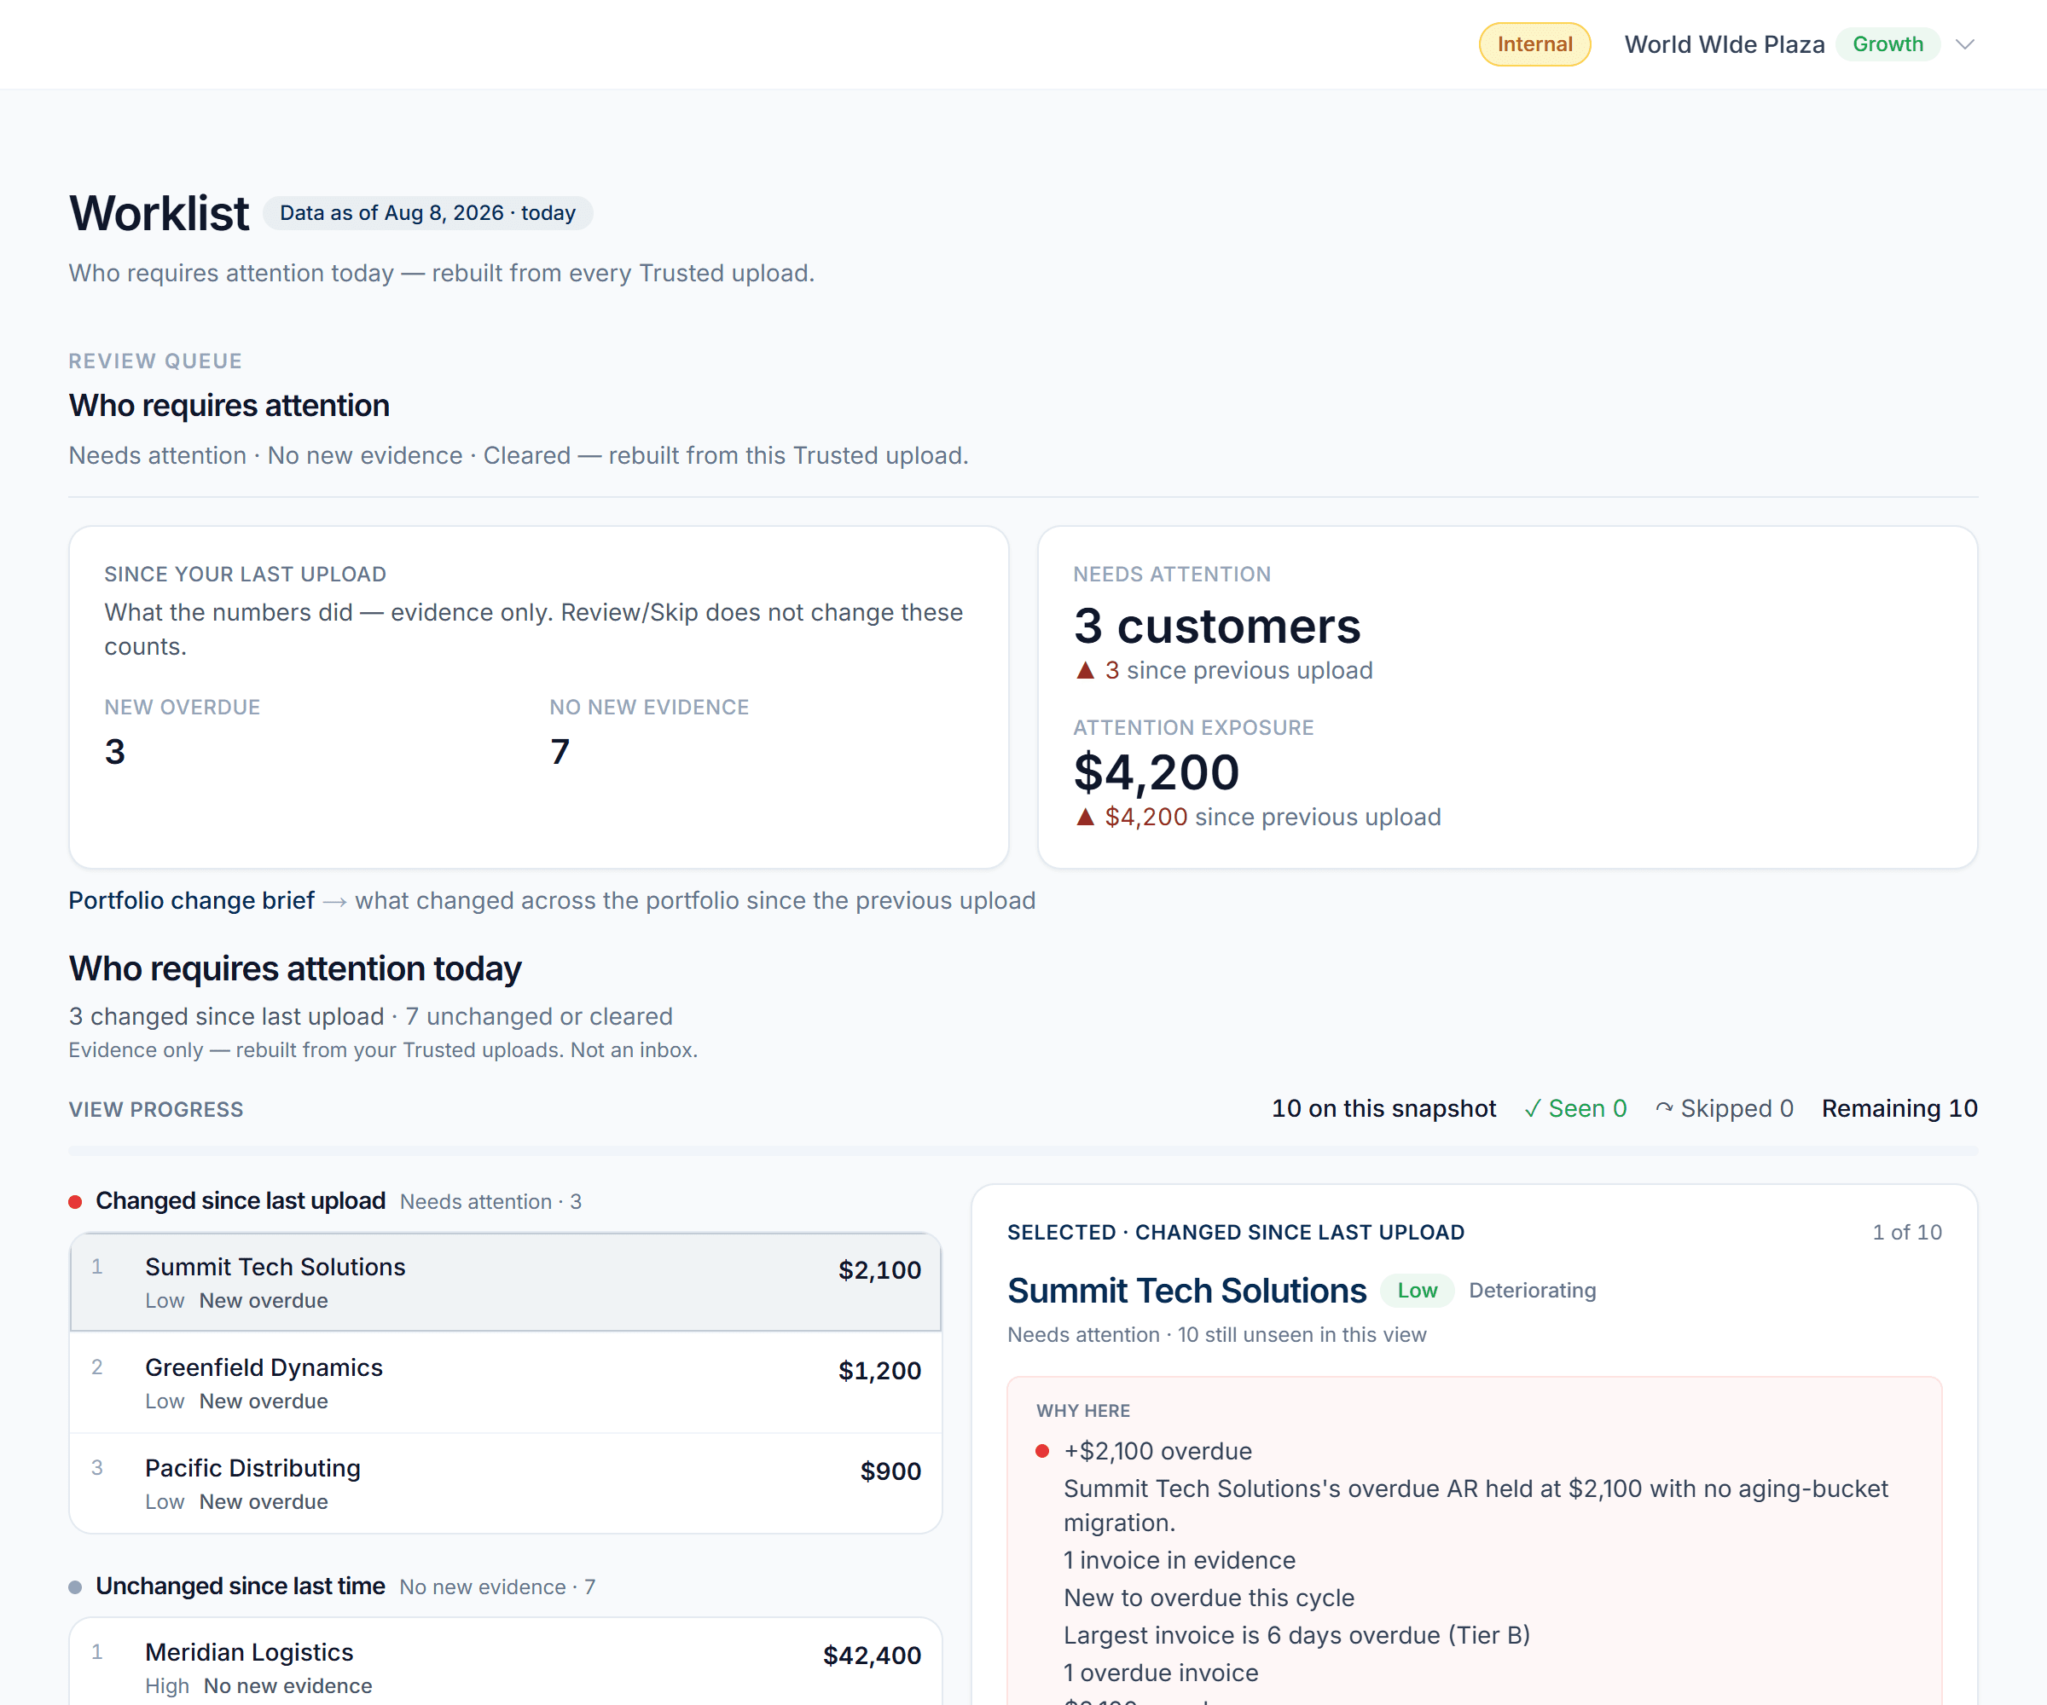Click the view progress bar

(x=1023, y=1152)
